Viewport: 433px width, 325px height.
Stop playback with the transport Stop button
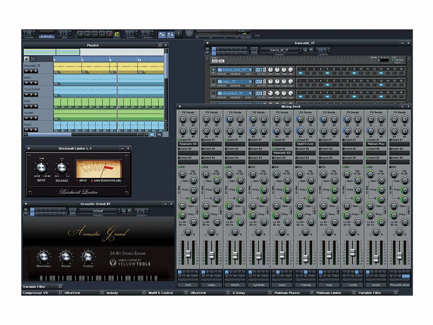point(87,34)
